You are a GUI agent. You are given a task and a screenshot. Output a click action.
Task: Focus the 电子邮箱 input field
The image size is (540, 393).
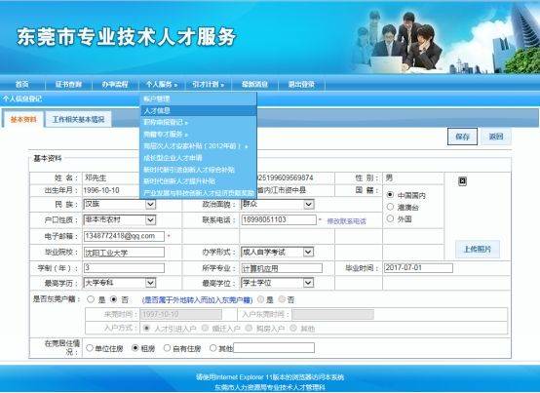point(124,236)
